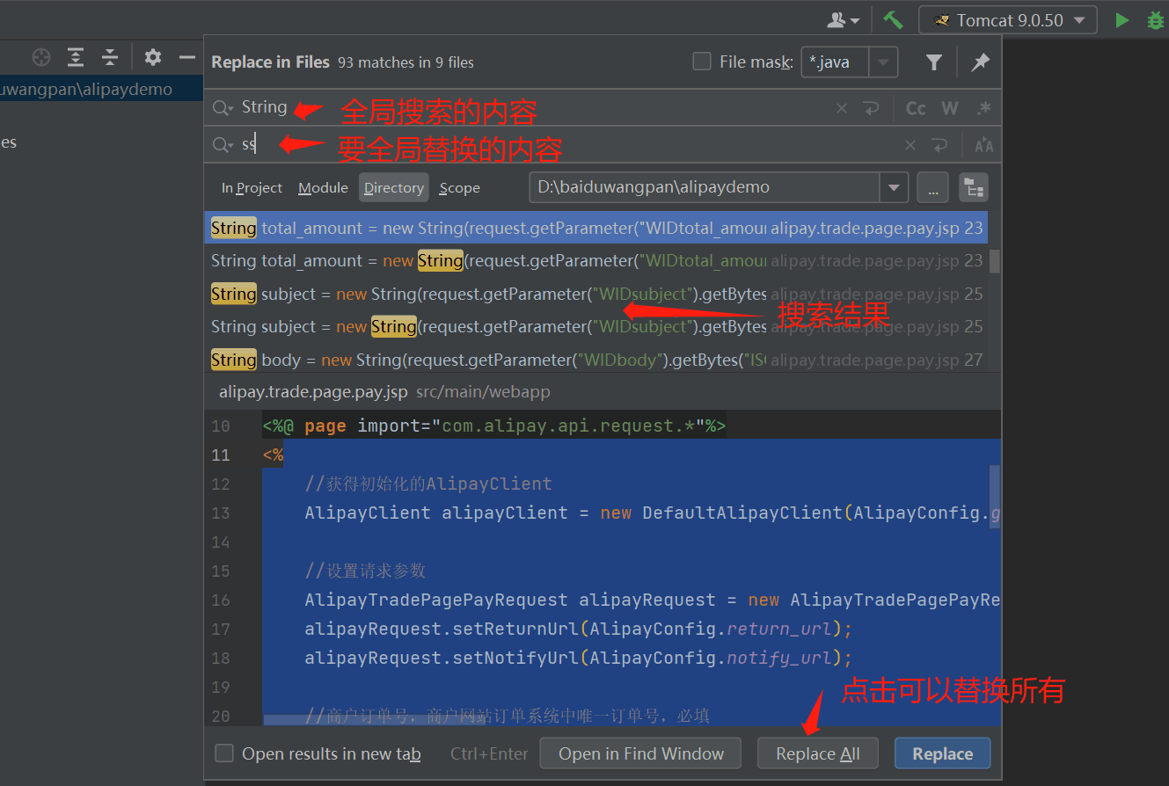This screenshot has height=786, width=1169.
Task: Open the search filter funnel icon
Action: 934,62
